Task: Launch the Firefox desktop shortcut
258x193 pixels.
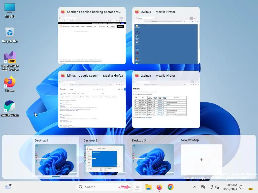Action: [10, 84]
